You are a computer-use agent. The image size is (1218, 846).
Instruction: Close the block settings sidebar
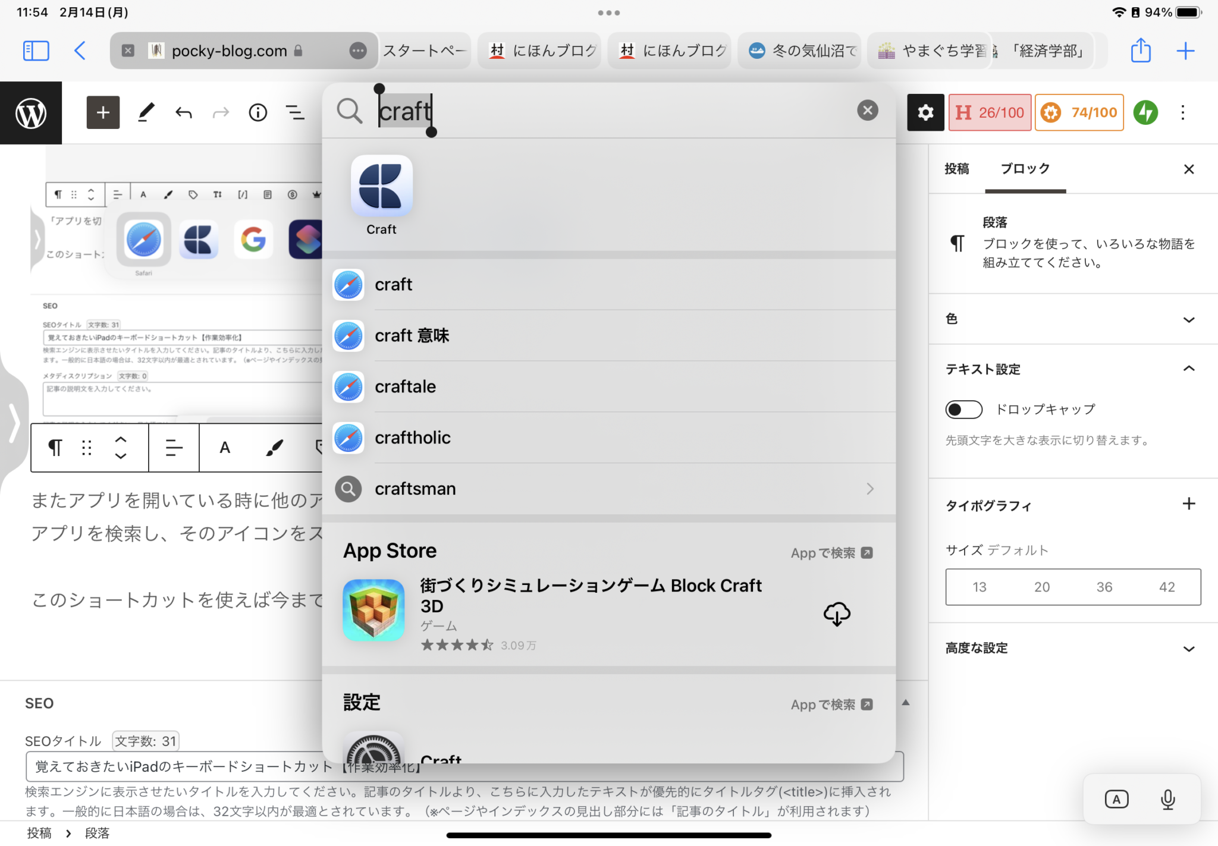click(1188, 169)
